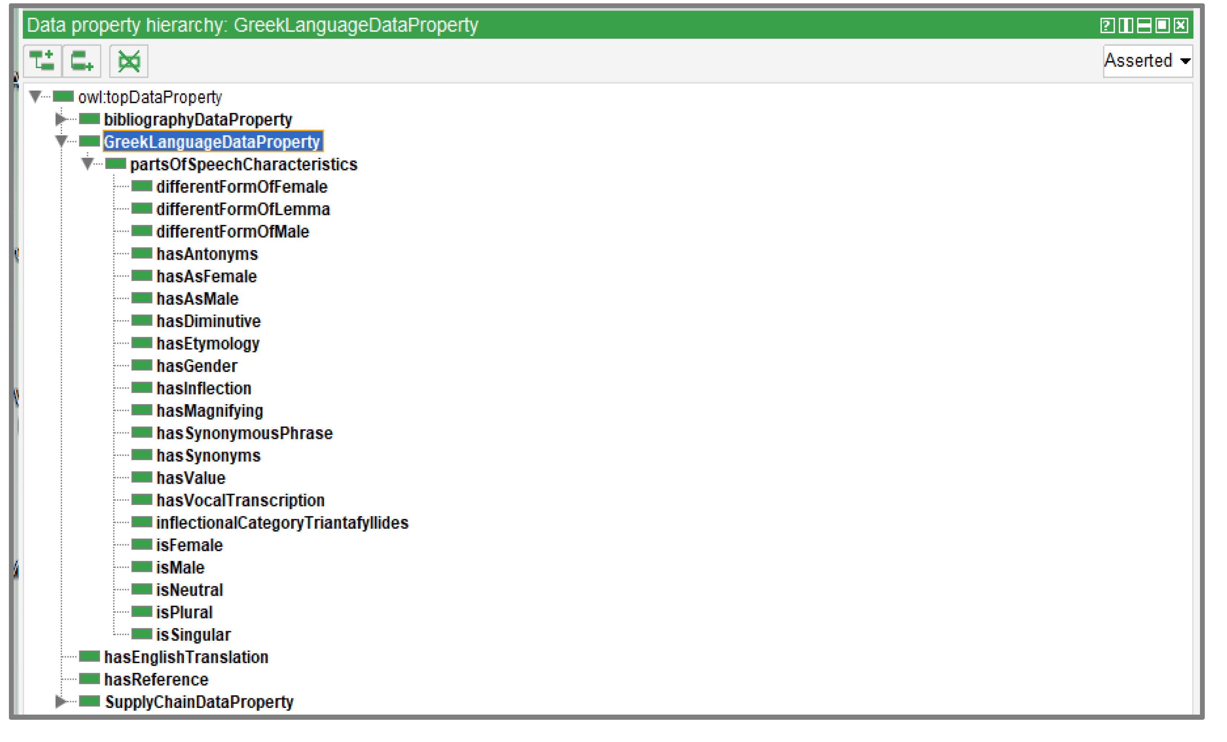Select the hasReference property
Screen dimensions: 1227x742
click(x=156, y=680)
